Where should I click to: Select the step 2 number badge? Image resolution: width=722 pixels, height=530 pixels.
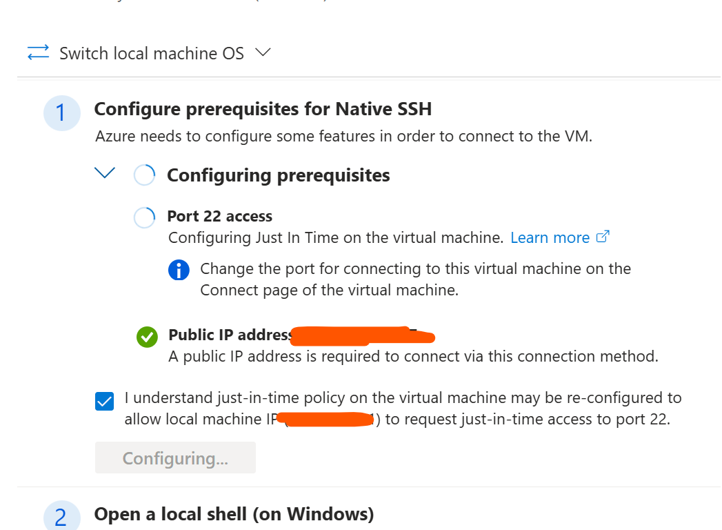[62, 515]
